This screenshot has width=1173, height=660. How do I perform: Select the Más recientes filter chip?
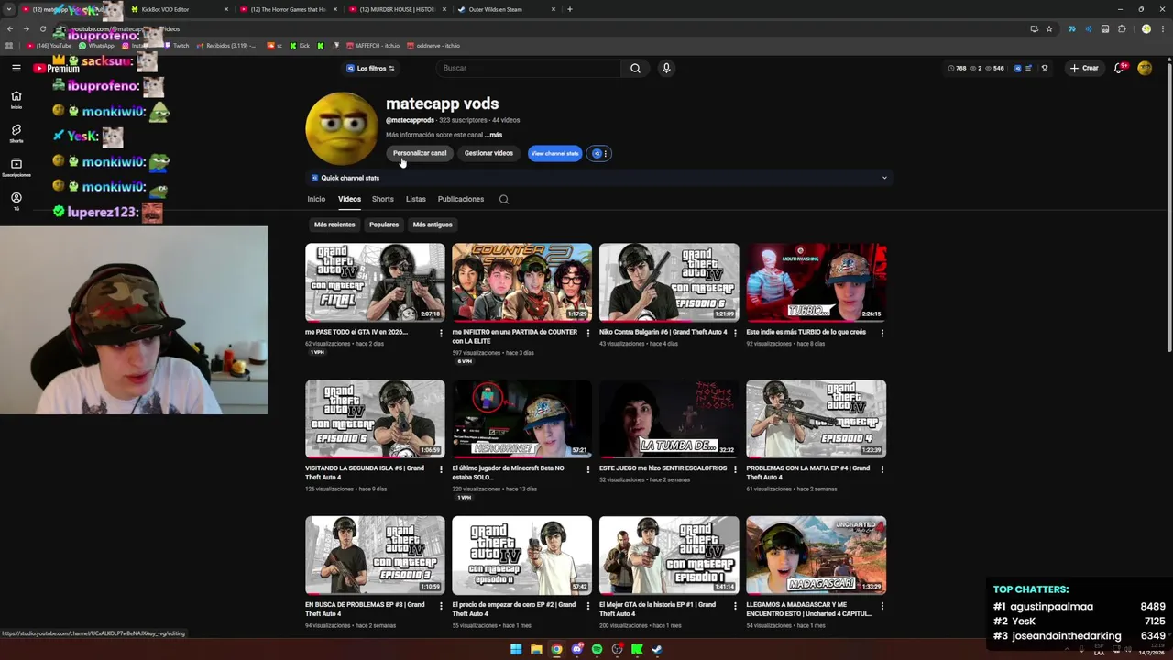pyautogui.click(x=334, y=225)
